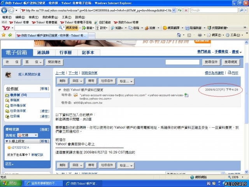The height and width of the screenshot is (187, 249).
Task: Open the top 移至... move-to dropdown
Action: pyautogui.click(x=132, y=81)
